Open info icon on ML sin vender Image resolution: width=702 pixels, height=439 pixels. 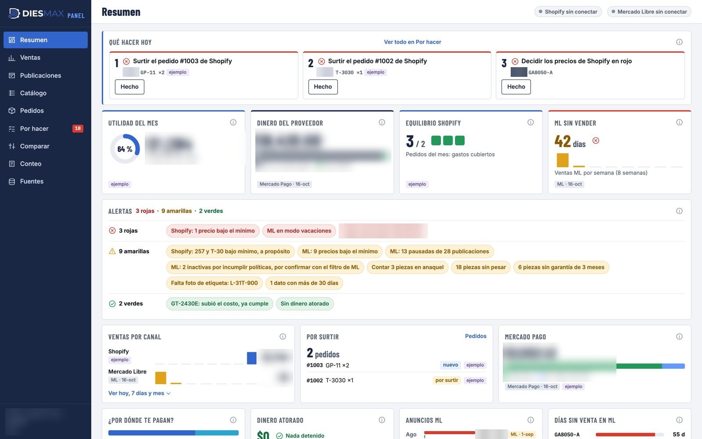[x=679, y=122]
